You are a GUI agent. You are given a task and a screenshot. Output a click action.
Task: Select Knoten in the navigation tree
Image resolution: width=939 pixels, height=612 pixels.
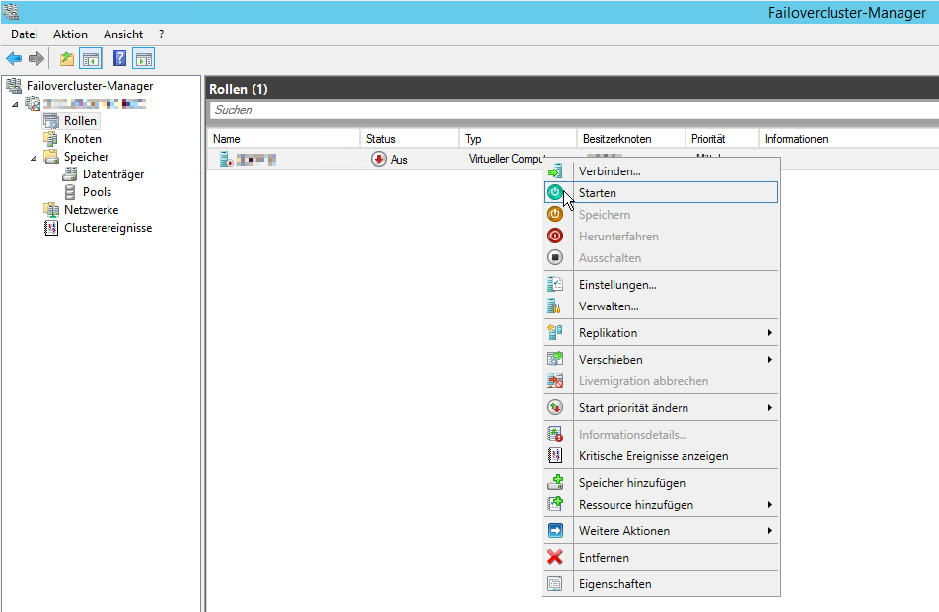tap(82, 139)
